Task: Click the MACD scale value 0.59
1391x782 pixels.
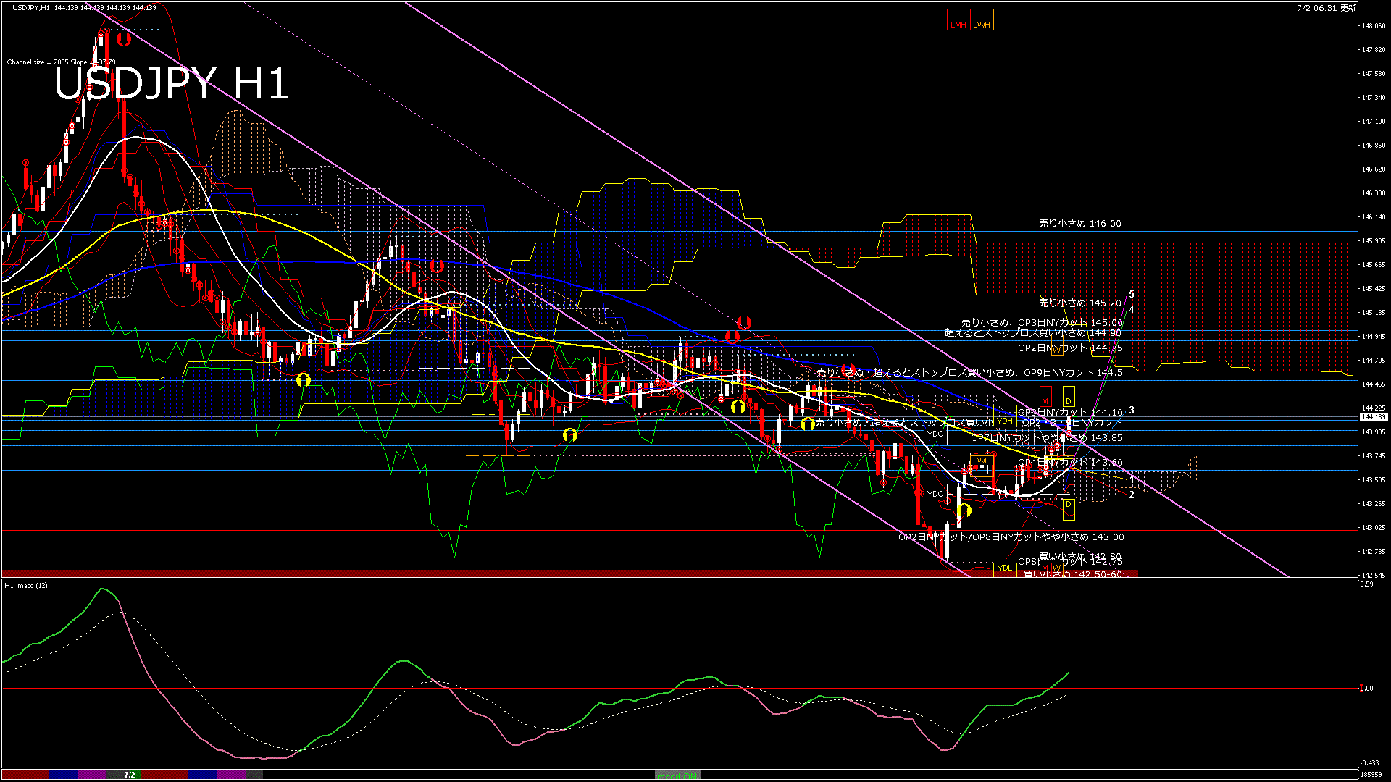Action: coord(1366,584)
